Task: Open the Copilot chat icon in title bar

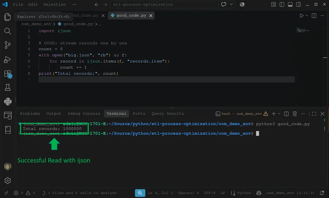Action: coord(224,5)
